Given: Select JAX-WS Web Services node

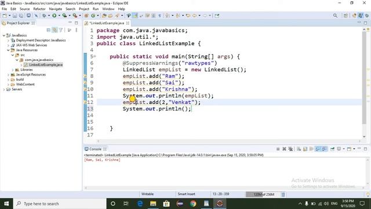Looking at the screenshot, I should click(x=31, y=45).
